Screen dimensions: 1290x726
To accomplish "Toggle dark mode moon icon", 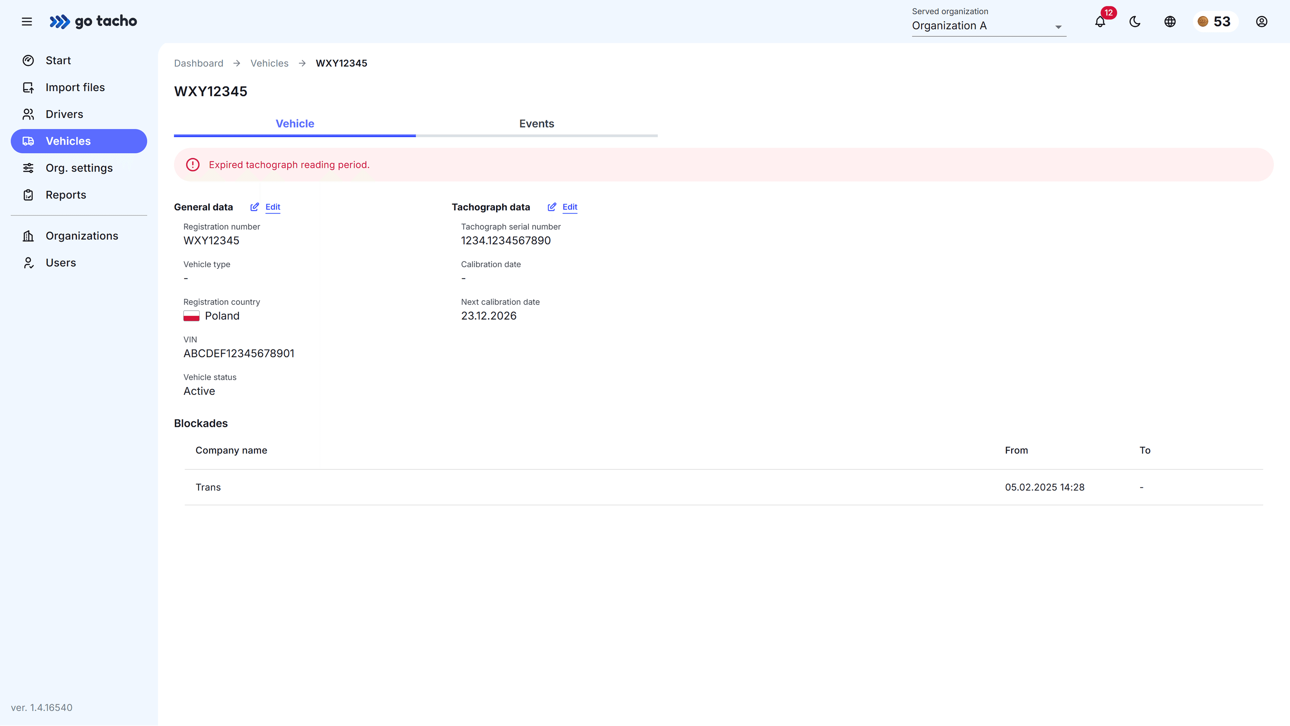I will click(1135, 22).
